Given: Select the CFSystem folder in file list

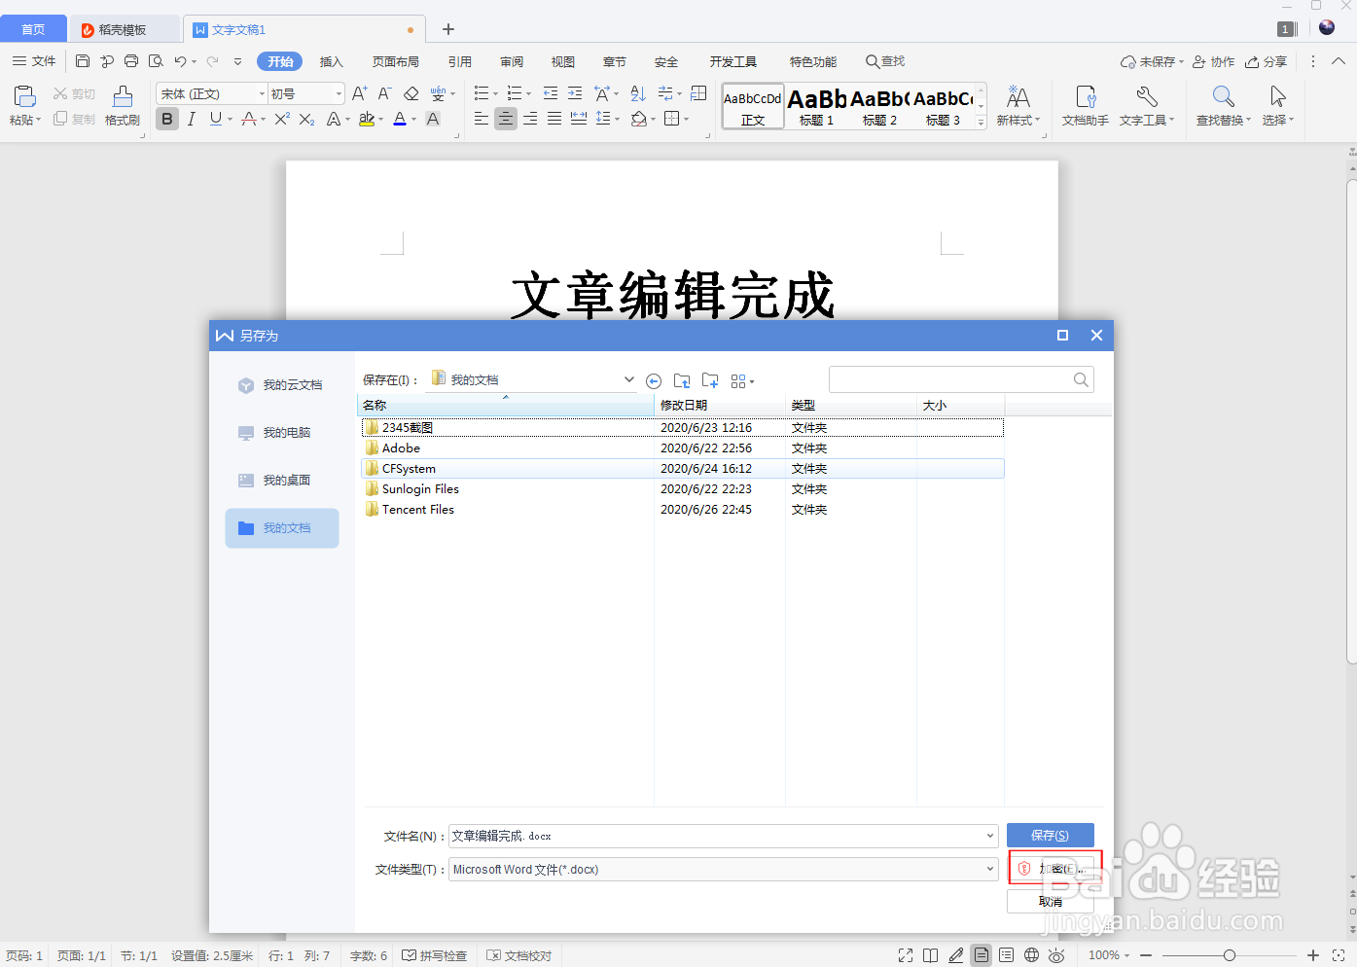Looking at the screenshot, I should pos(408,468).
